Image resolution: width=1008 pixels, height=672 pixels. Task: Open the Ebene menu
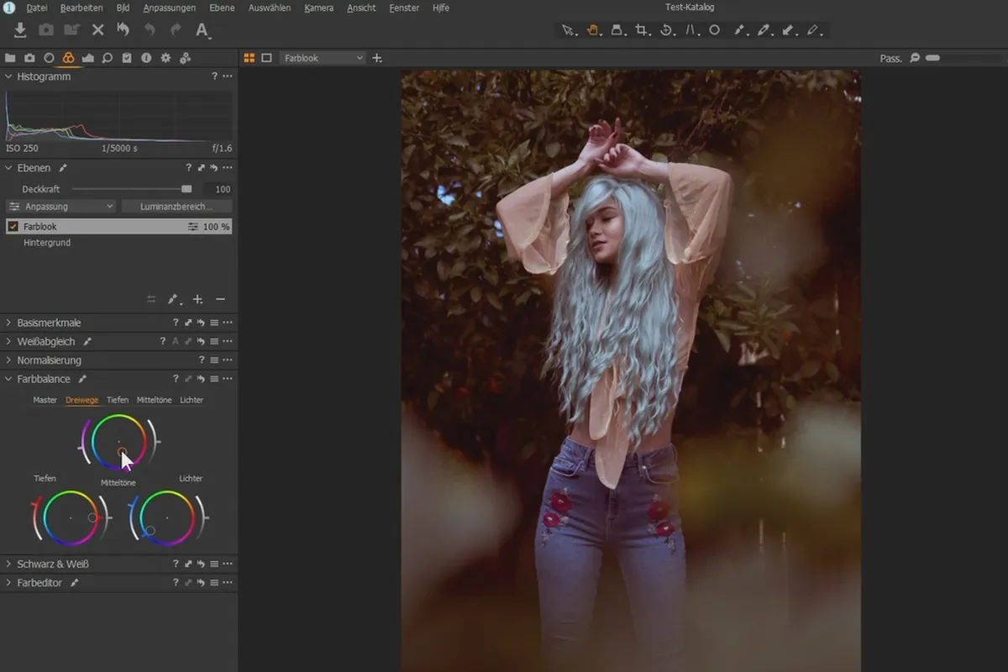(x=223, y=8)
